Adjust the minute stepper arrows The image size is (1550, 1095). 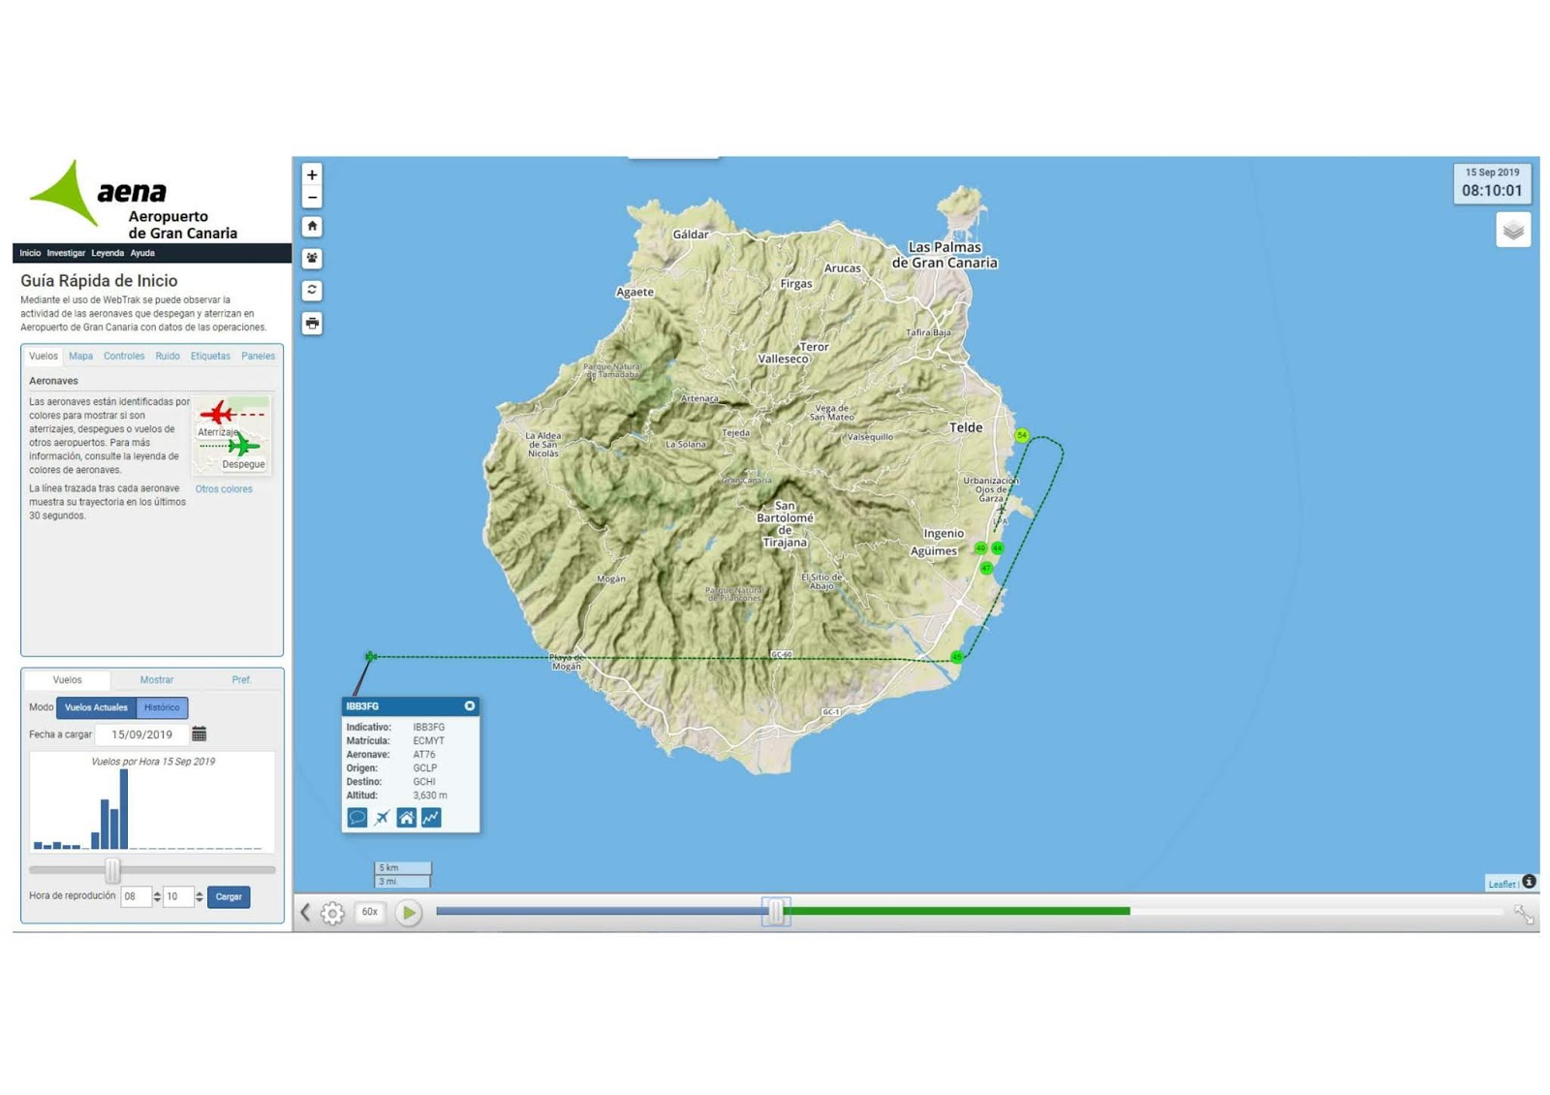(x=200, y=896)
